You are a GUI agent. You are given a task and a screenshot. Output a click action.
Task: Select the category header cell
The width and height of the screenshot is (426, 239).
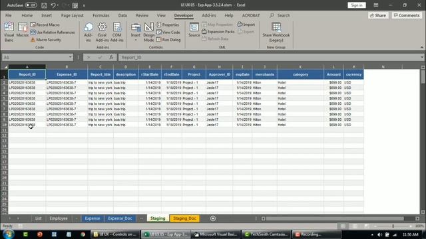tap(300, 74)
